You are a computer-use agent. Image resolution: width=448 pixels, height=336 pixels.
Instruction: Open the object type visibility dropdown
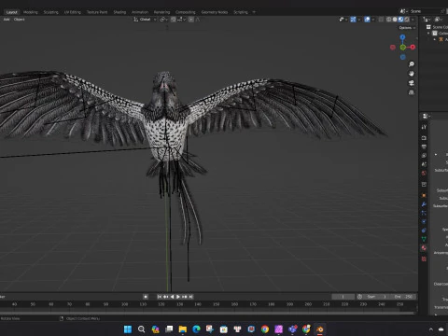point(343,20)
